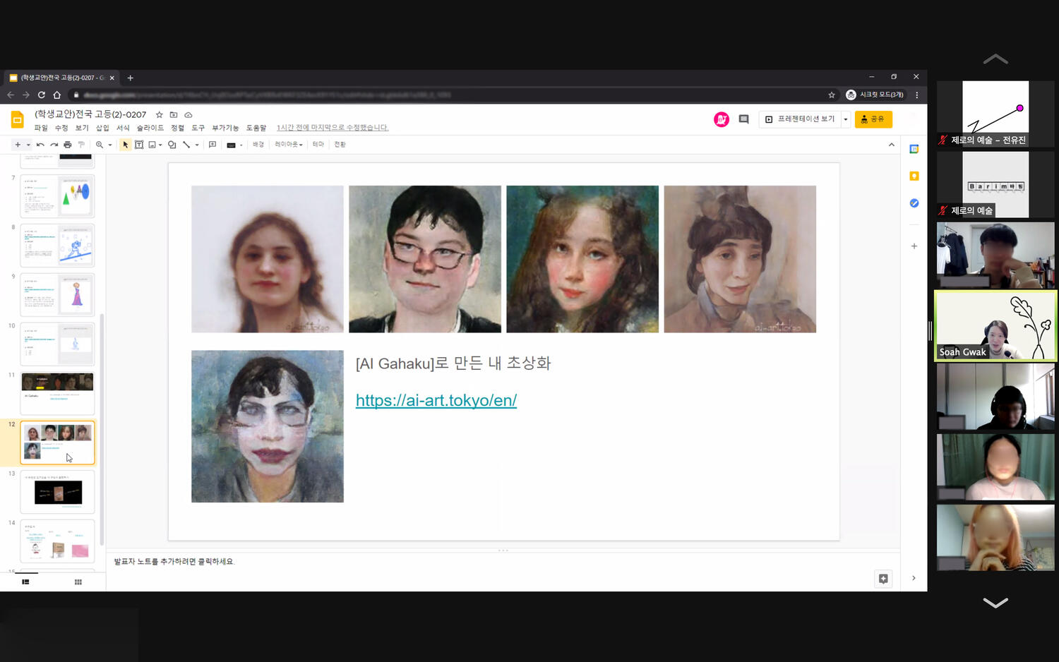Open the 보기 menu
The image size is (1059, 662).
pos(82,128)
